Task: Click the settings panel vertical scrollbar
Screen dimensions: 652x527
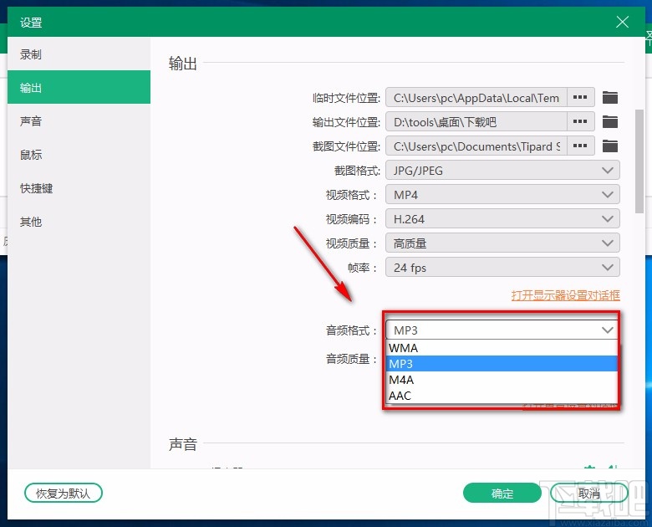Action: 639,161
